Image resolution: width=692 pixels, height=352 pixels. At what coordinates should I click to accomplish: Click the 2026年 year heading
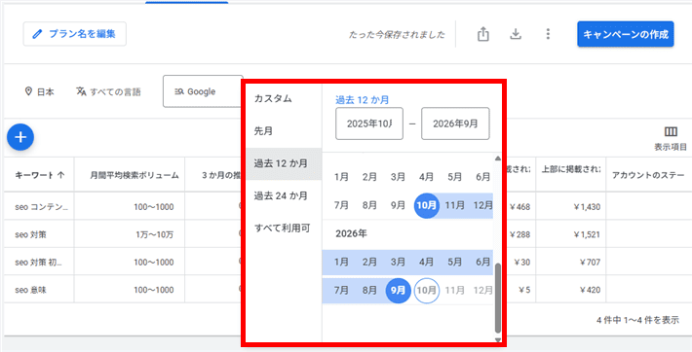[x=351, y=233]
